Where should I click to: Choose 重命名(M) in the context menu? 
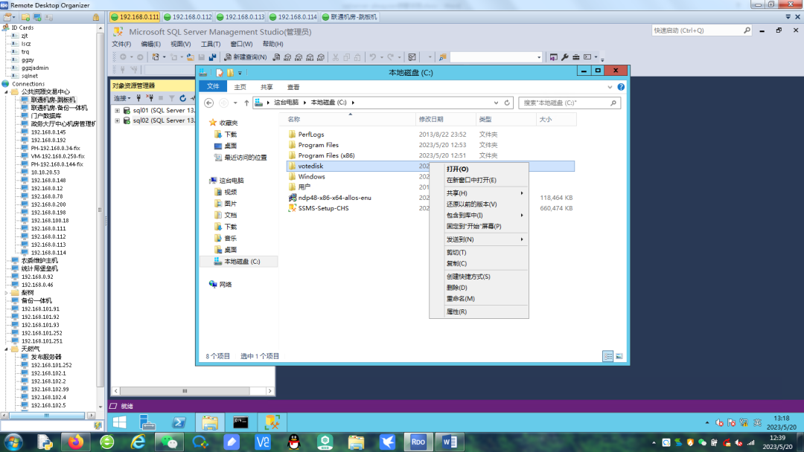pyautogui.click(x=479, y=298)
